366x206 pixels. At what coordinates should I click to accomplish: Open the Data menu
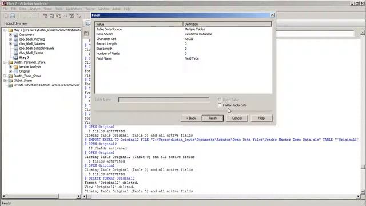coord(23,9)
